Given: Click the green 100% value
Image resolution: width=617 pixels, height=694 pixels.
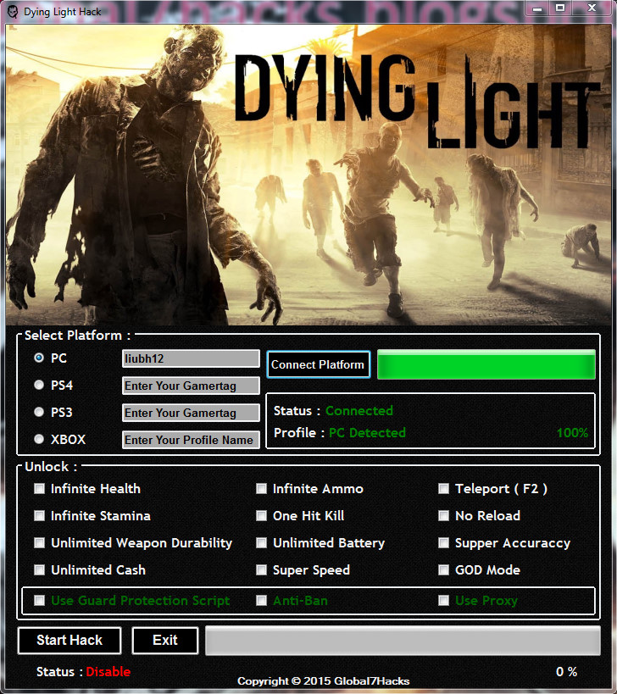Looking at the screenshot, I should [572, 433].
